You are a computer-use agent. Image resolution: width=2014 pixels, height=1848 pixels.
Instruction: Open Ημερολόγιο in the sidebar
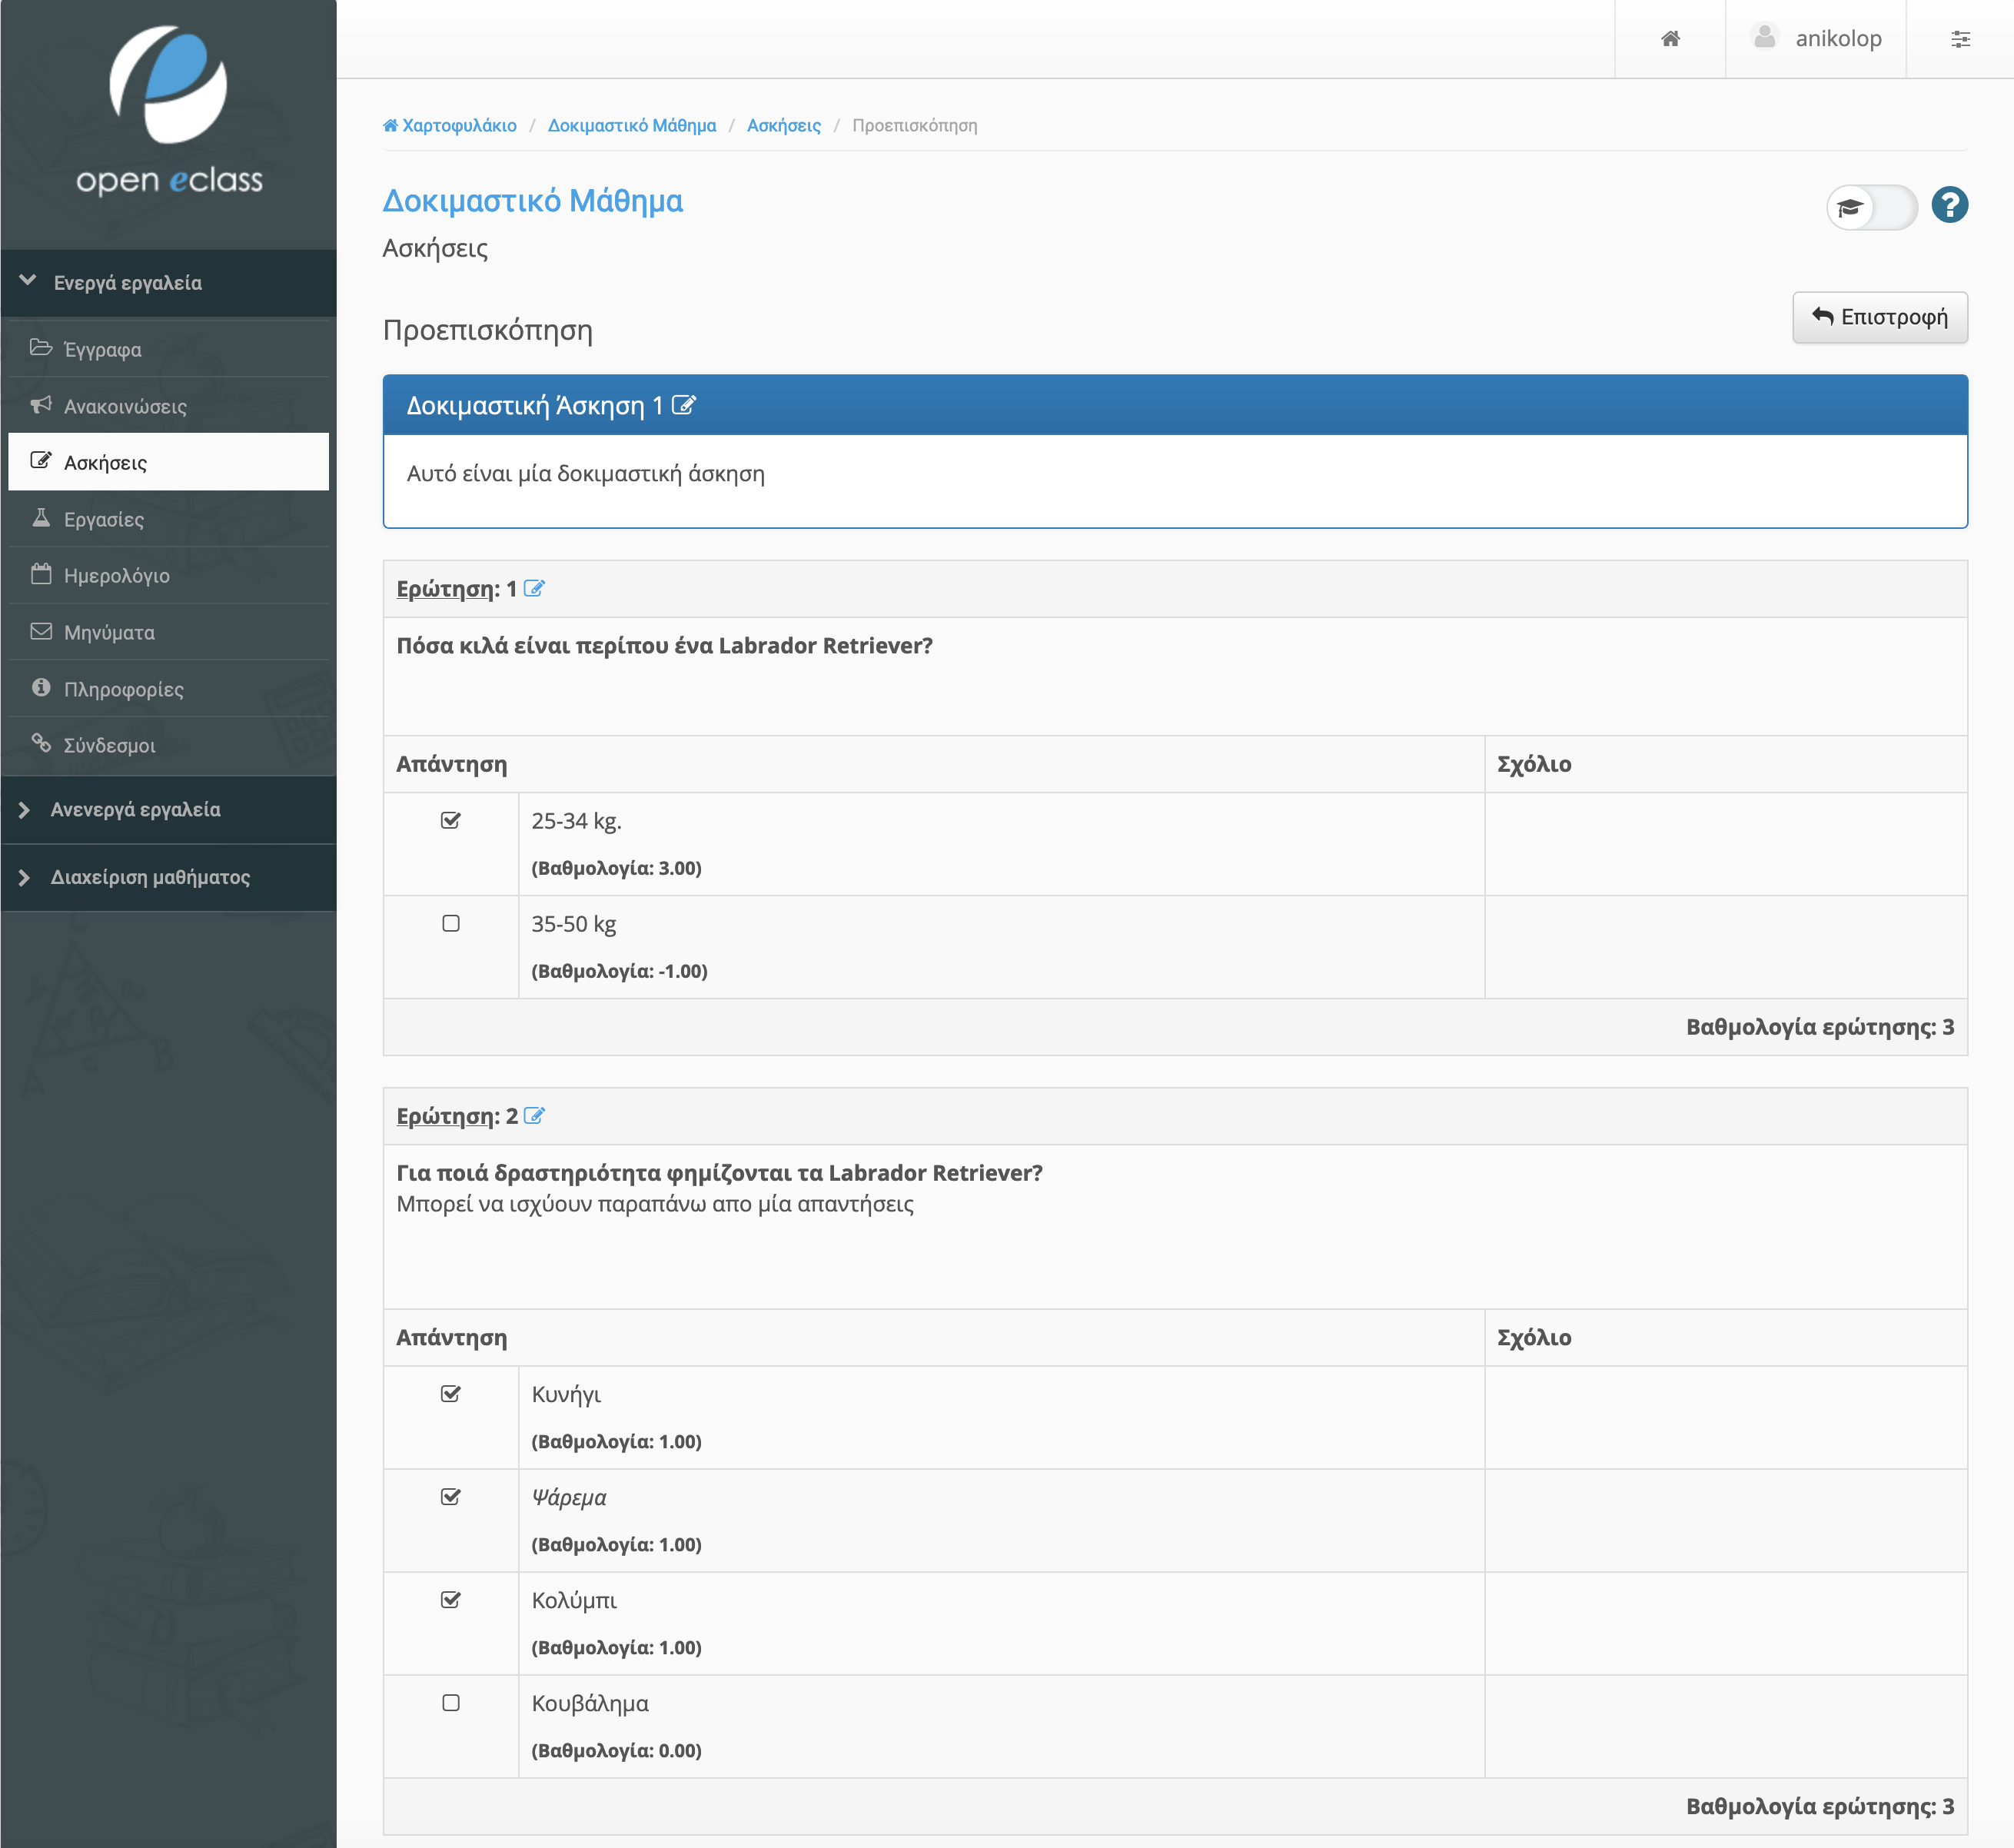(168, 575)
